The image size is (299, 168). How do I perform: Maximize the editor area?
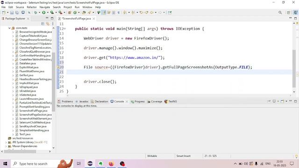coord(295,18)
